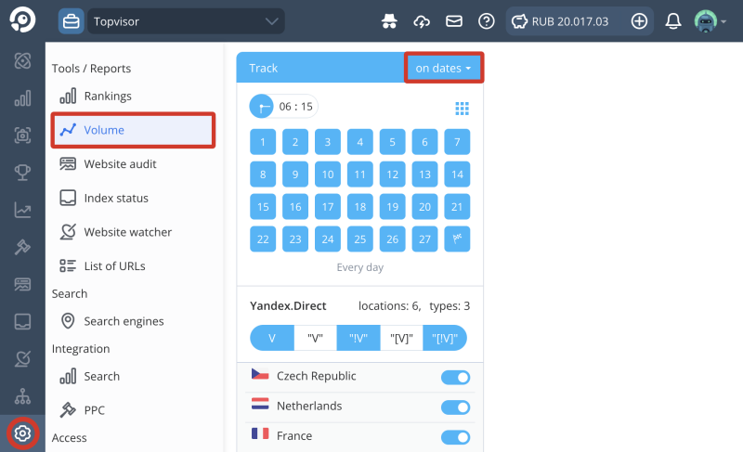Open the user avatar menu

coord(710,21)
